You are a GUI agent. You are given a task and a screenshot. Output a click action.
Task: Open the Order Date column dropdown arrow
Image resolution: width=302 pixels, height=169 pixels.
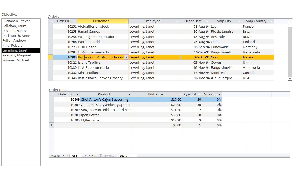click(x=208, y=21)
